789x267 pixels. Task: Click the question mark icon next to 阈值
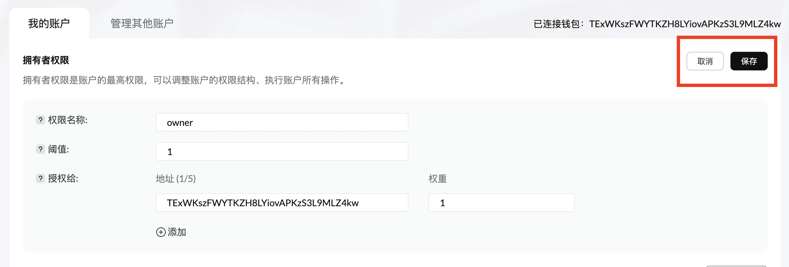(x=40, y=149)
